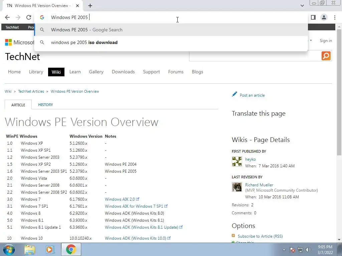Click the network tray icon
342x256 pixels.
point(300,250)
